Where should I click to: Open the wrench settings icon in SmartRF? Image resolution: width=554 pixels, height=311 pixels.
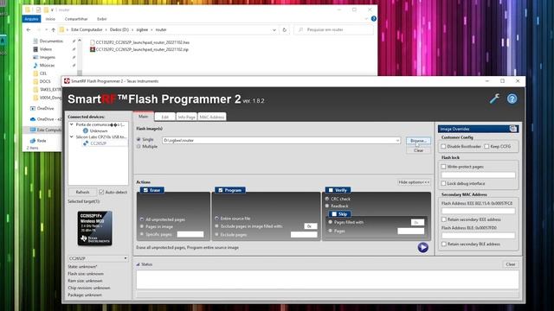[x=494, y=98]
